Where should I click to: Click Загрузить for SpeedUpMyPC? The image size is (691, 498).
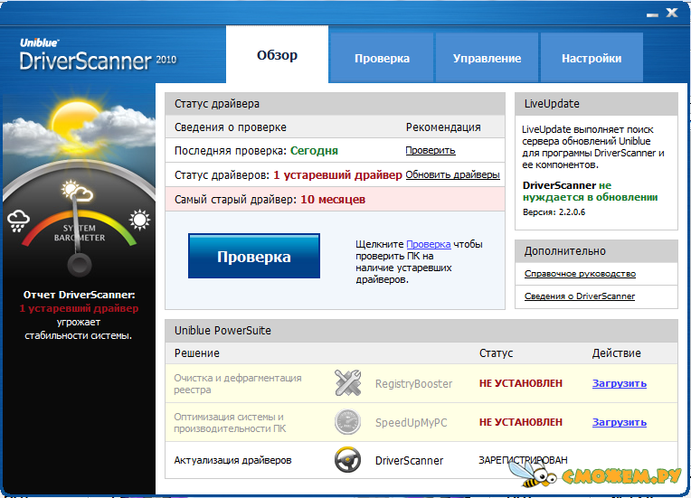point(620,422)
